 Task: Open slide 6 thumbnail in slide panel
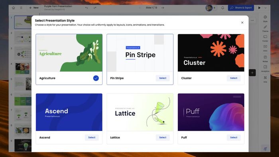[23, 99]
